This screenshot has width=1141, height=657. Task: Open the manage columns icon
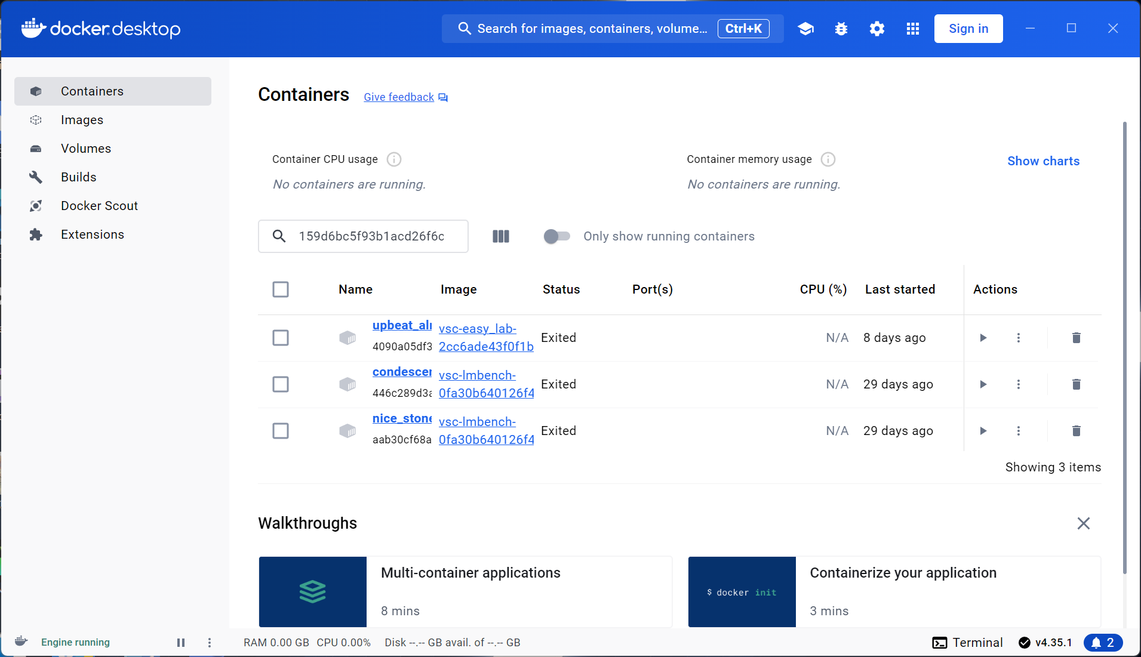click(x=501, y=236)
